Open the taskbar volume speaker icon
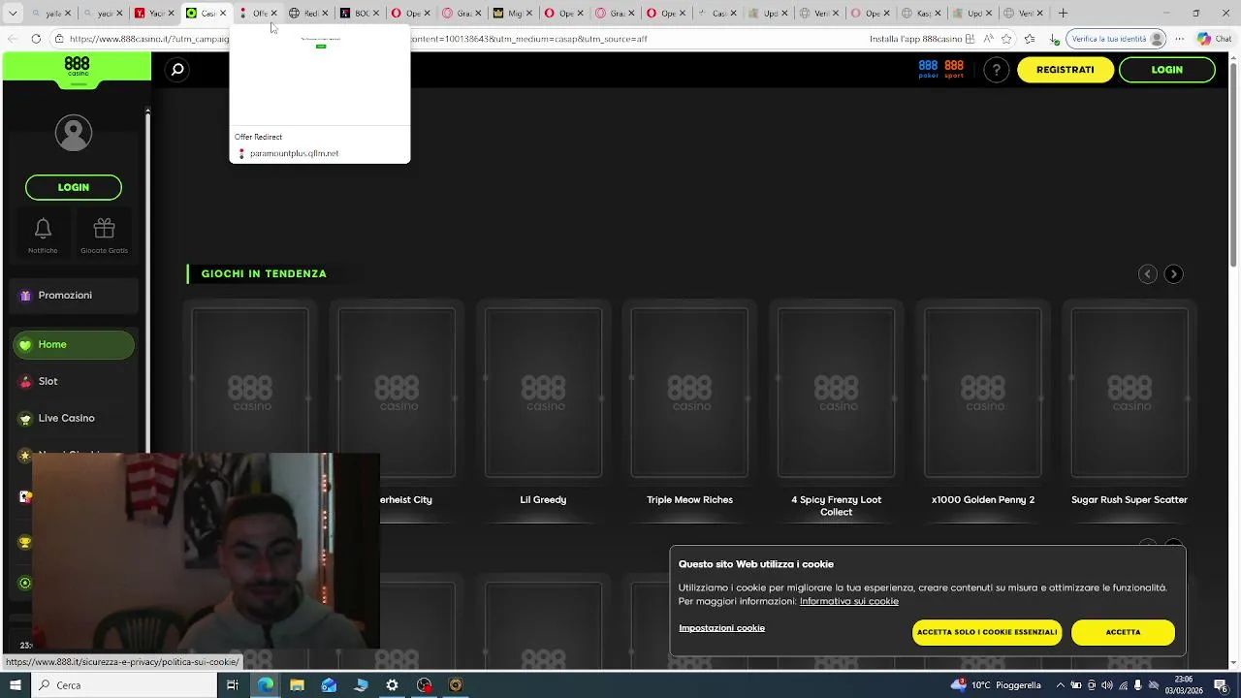This screenshot has width=1241, height=698. pyautogui.click(x=1107, y=685)
